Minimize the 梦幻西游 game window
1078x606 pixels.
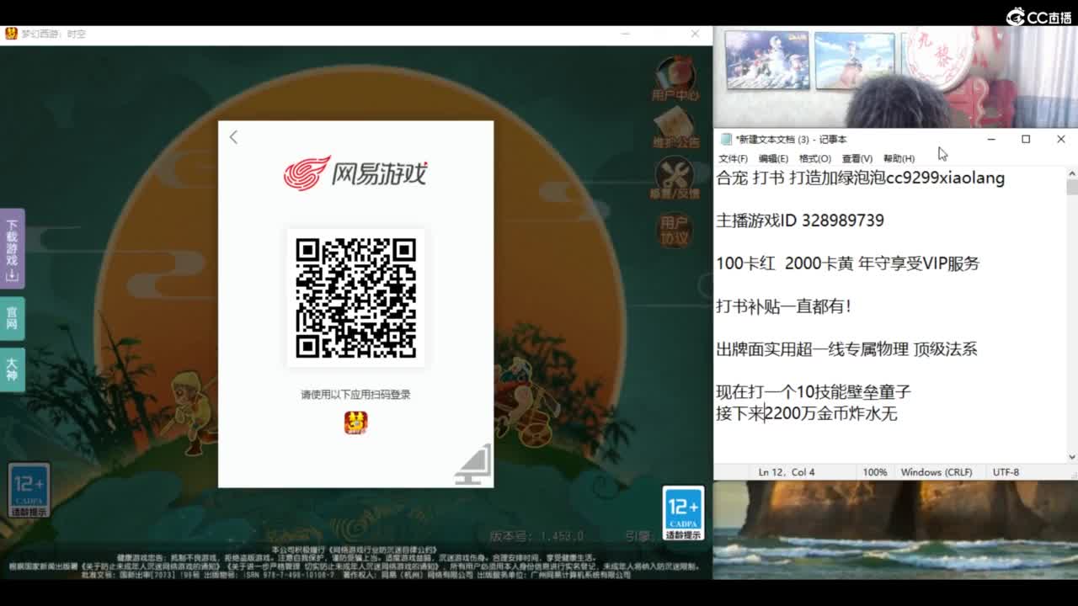tap(626, 34)
